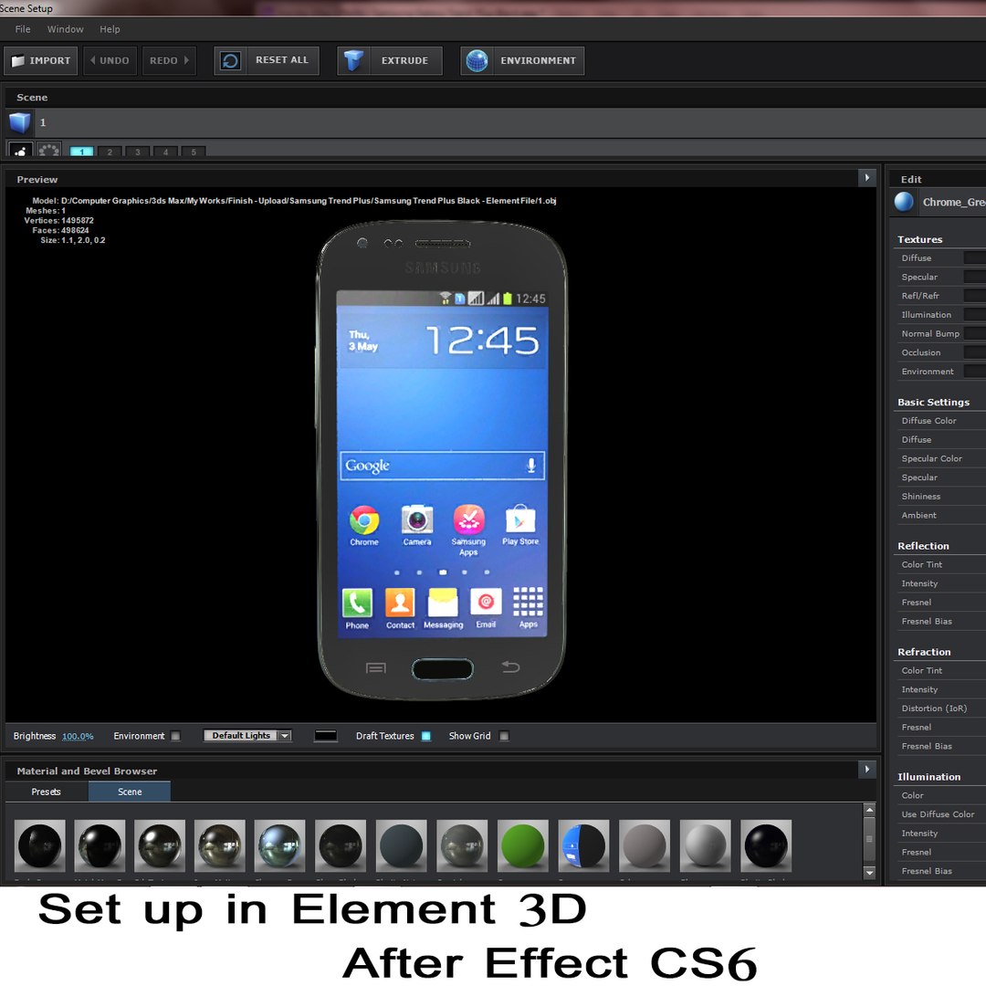This screenshot has width=986, height=986.
Task: Click the scene model row named 1
Action: pos(497,122)
